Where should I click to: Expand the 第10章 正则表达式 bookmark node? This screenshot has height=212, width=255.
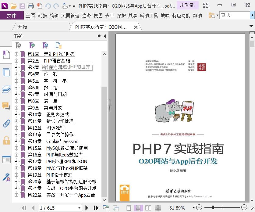coord(16,114)
